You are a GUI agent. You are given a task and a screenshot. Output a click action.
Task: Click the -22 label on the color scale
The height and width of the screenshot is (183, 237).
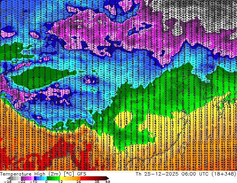tap(21, 182)
